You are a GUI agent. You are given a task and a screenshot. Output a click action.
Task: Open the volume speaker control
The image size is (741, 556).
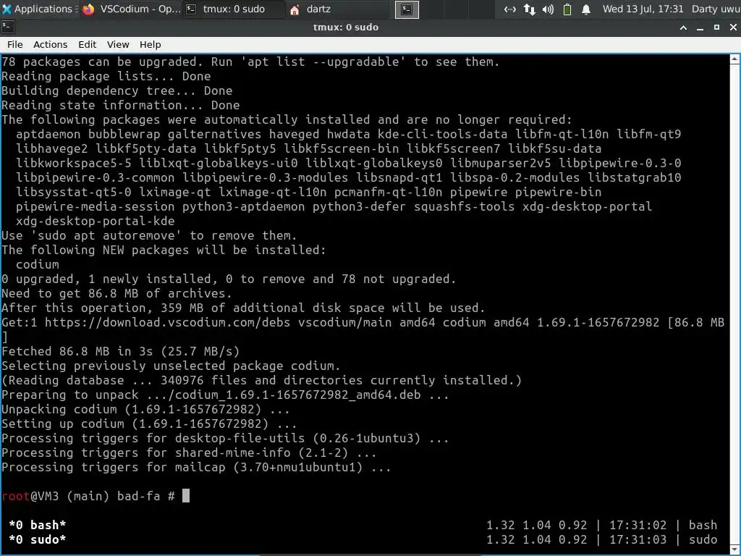point(549,9)
